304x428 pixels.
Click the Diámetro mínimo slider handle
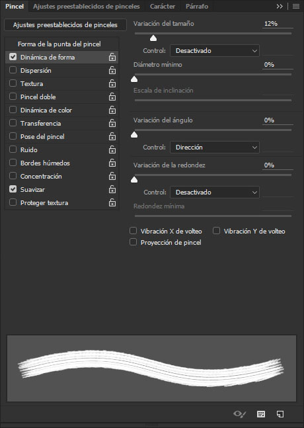[x=134, y=79]
